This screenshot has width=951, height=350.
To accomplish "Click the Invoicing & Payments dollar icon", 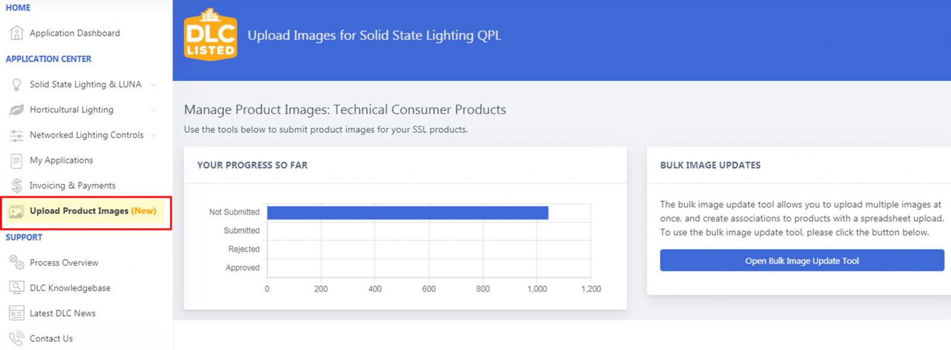I will click(17, 186).
